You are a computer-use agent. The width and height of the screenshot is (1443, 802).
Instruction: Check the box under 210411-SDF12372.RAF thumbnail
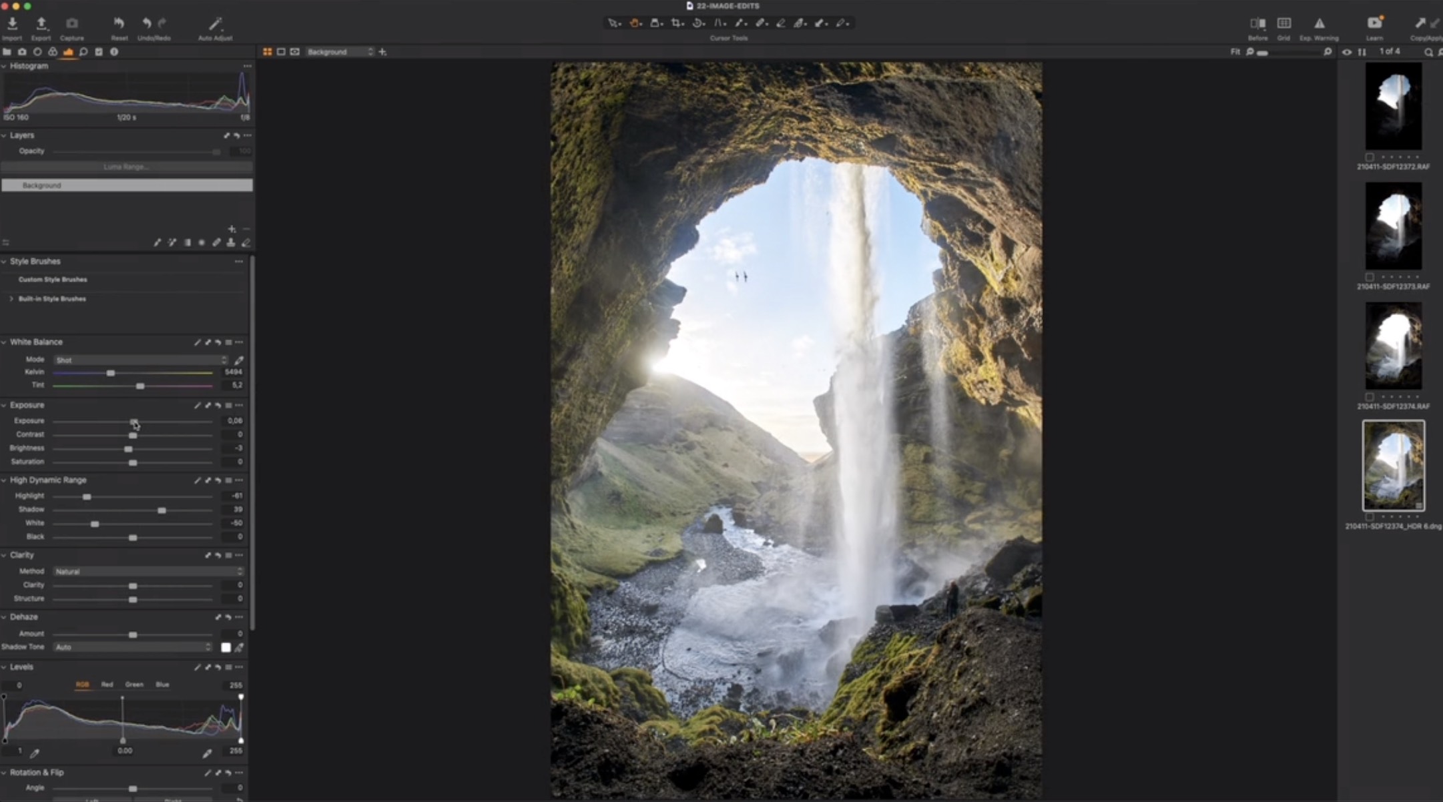[x=1370, y=157]
